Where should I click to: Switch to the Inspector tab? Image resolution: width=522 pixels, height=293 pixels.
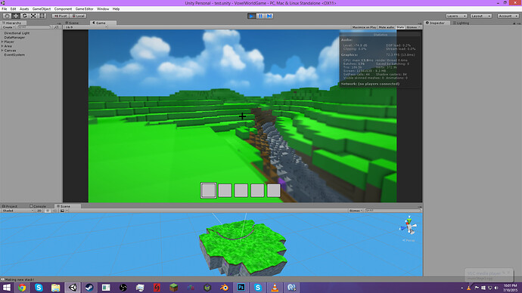(436, 23)
